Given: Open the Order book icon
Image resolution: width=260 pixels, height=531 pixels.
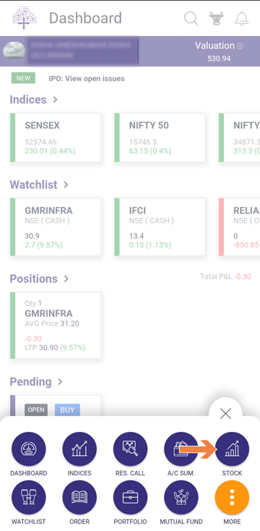Looking at the screenshot, I should click(x=79, y=498).
